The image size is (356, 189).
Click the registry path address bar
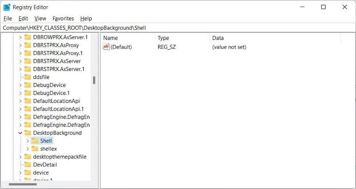(178, 28)
